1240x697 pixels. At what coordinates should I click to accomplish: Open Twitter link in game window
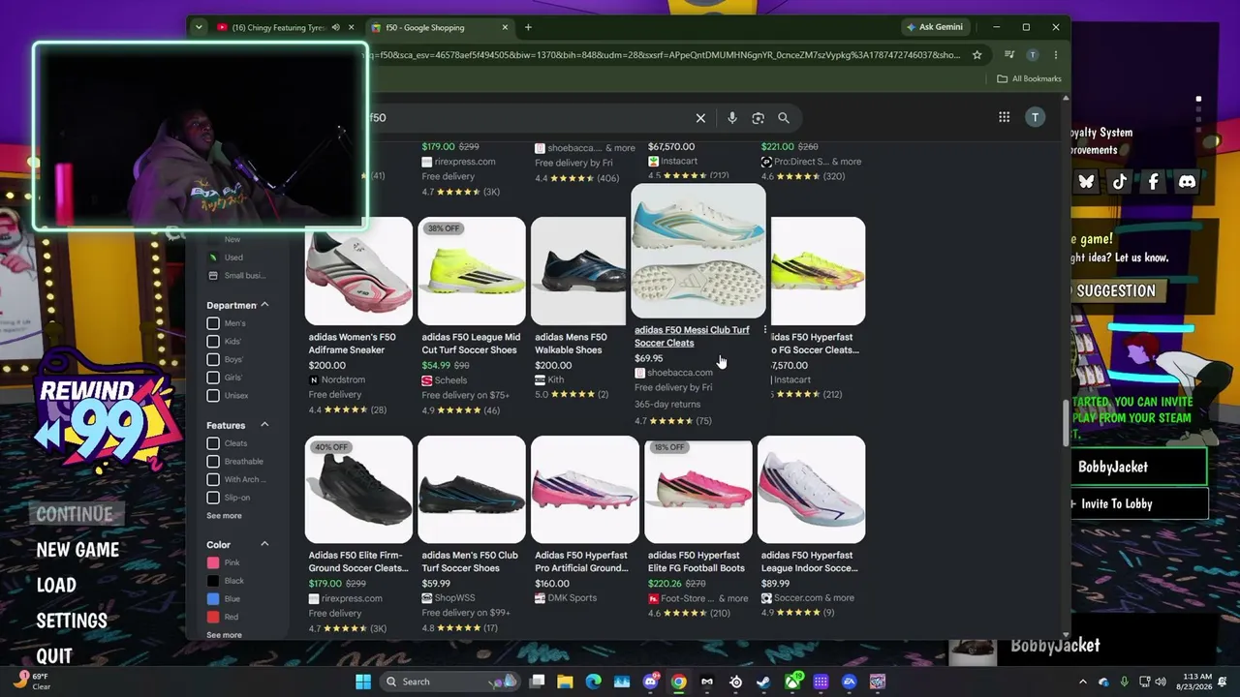pyautogui.click(x=1087, y=181)
